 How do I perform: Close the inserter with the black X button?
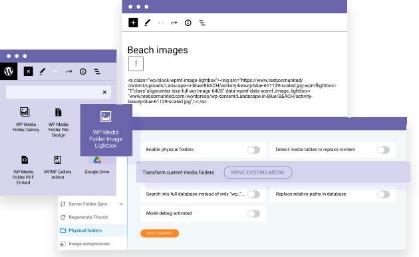(29, 71)
